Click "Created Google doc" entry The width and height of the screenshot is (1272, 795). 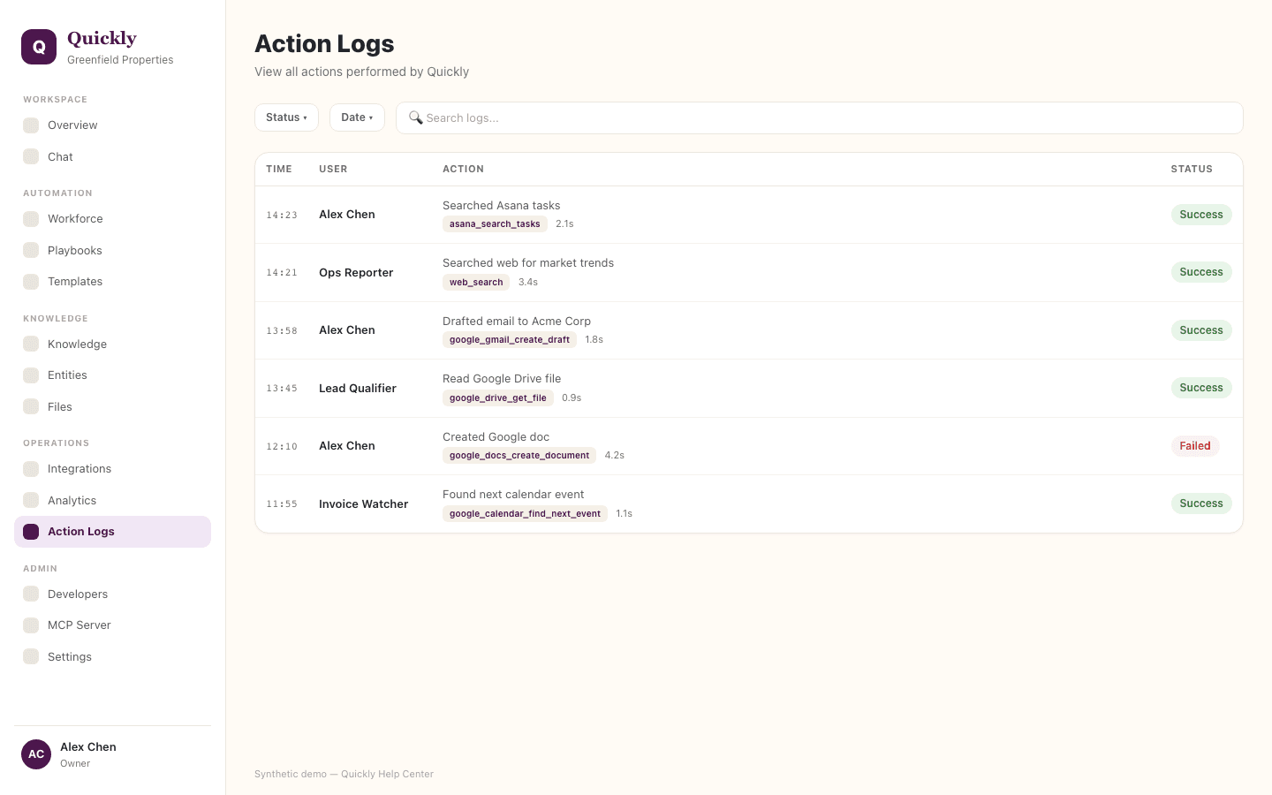point(496,437)
